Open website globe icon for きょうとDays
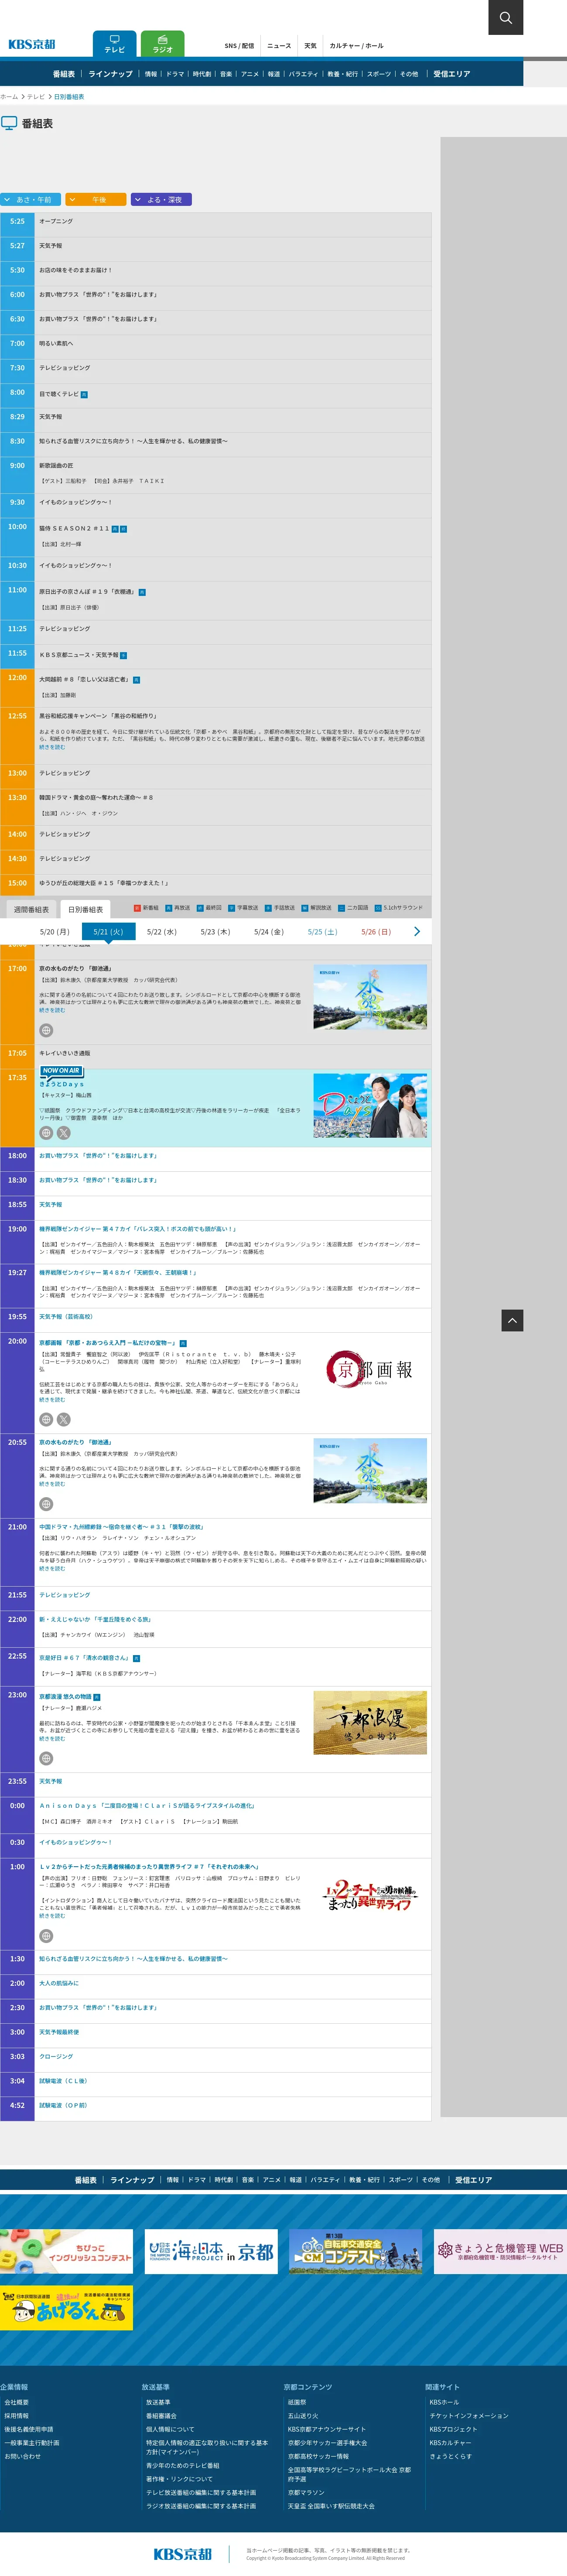The height and width of the screenshot is (2576, 567). [46, 1133]
